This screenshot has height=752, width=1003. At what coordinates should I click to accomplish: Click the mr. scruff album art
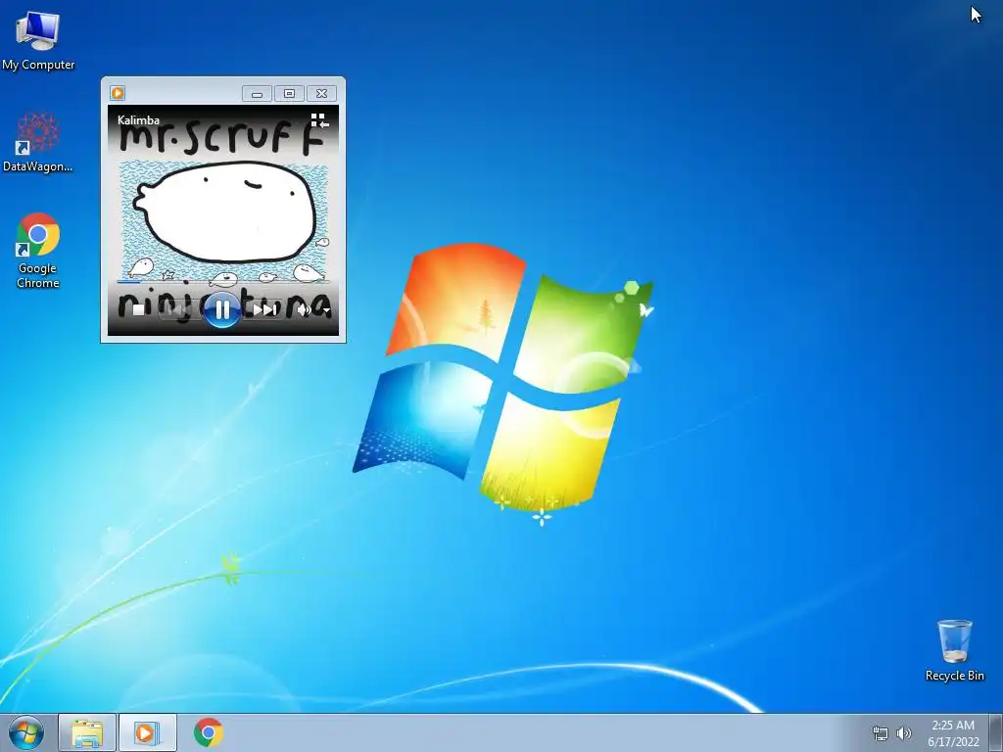[223, 220]
